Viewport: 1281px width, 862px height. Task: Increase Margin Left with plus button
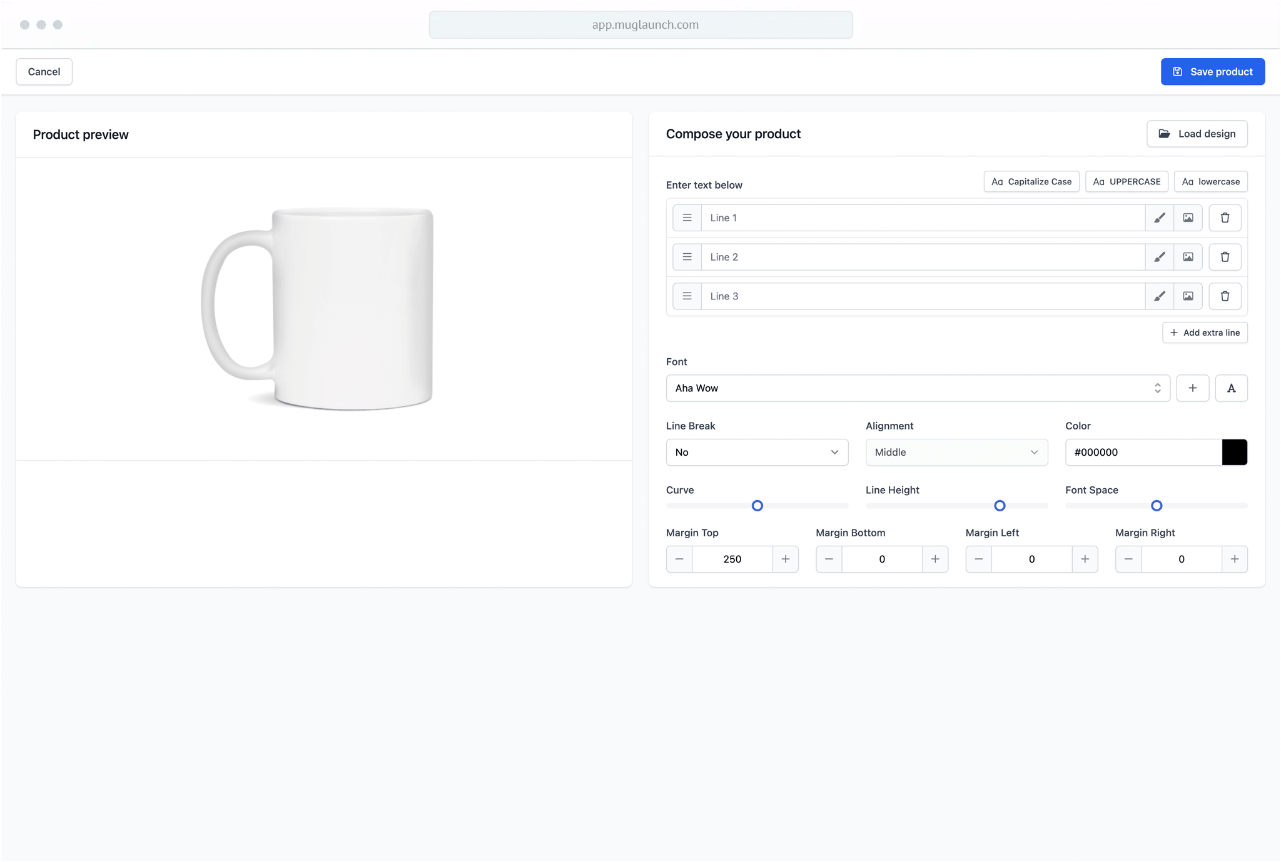tap(1085, 559)
